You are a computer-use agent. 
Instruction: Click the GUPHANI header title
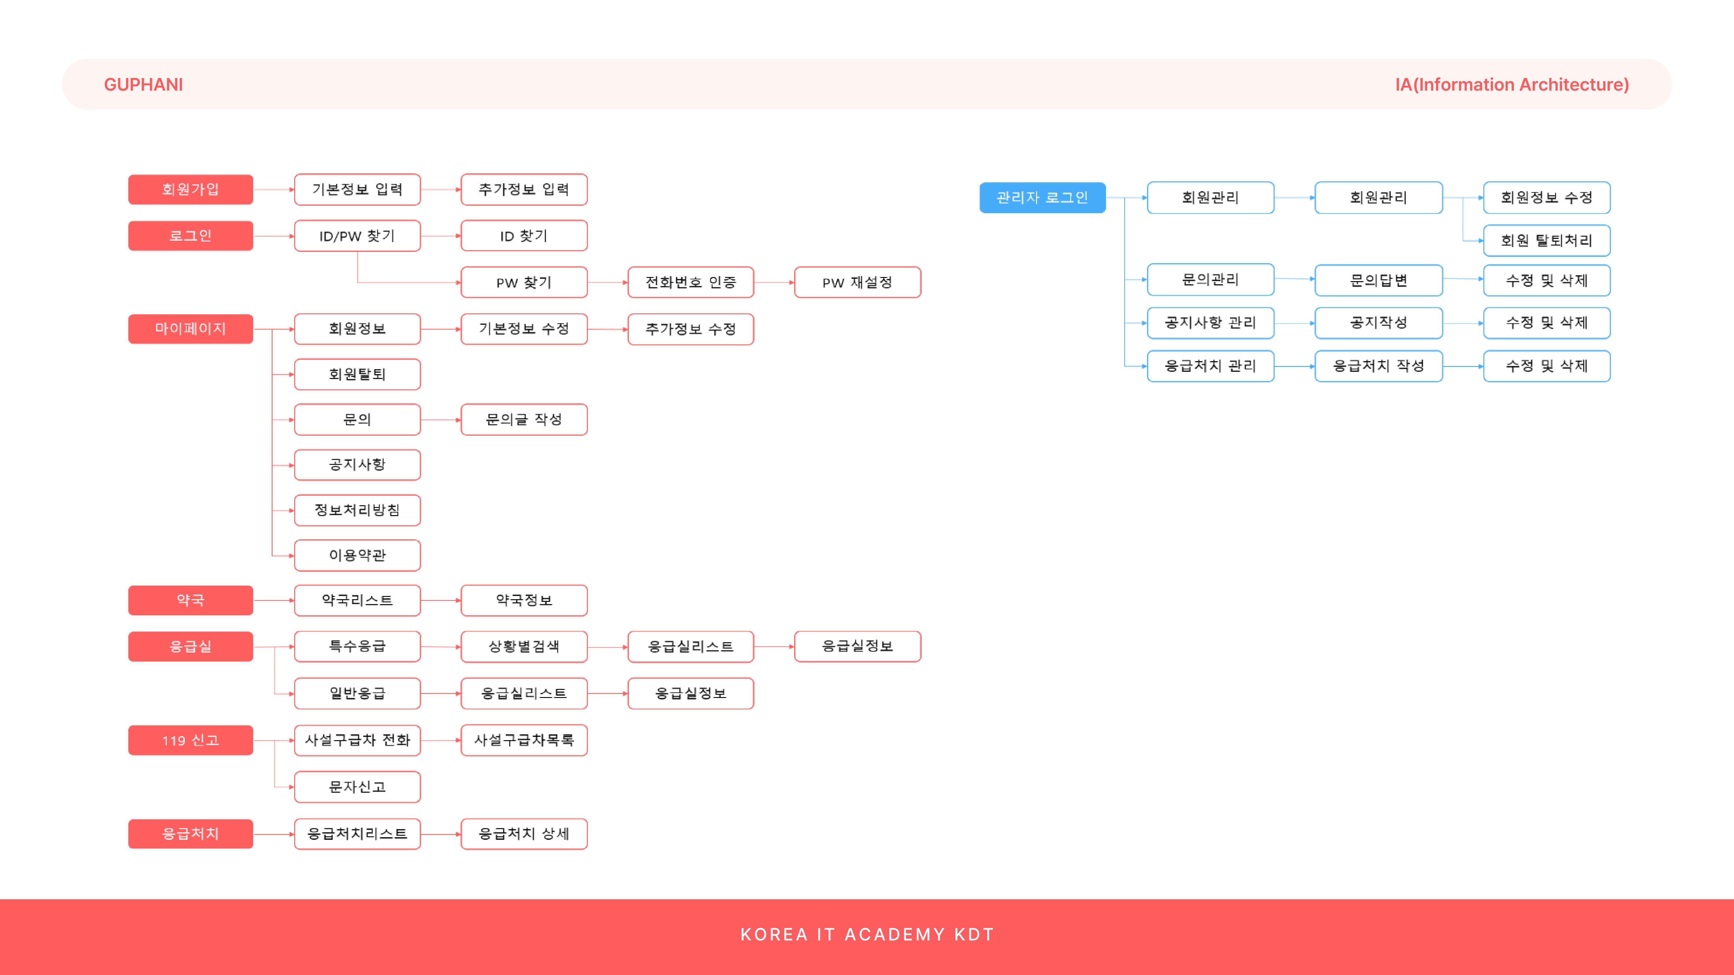pos(143,85)
